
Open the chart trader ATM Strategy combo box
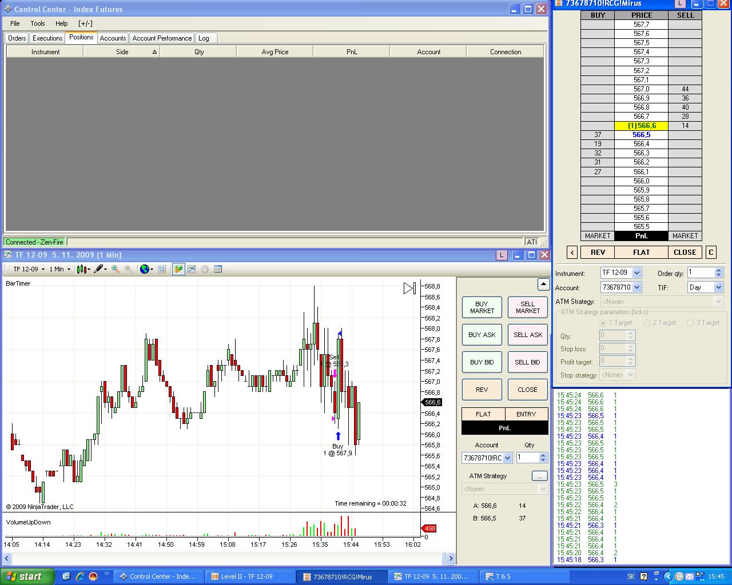click(505, 489)
